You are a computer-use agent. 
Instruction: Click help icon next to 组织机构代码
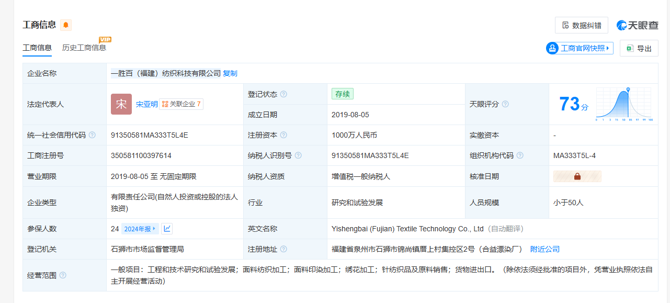(520, 155)
